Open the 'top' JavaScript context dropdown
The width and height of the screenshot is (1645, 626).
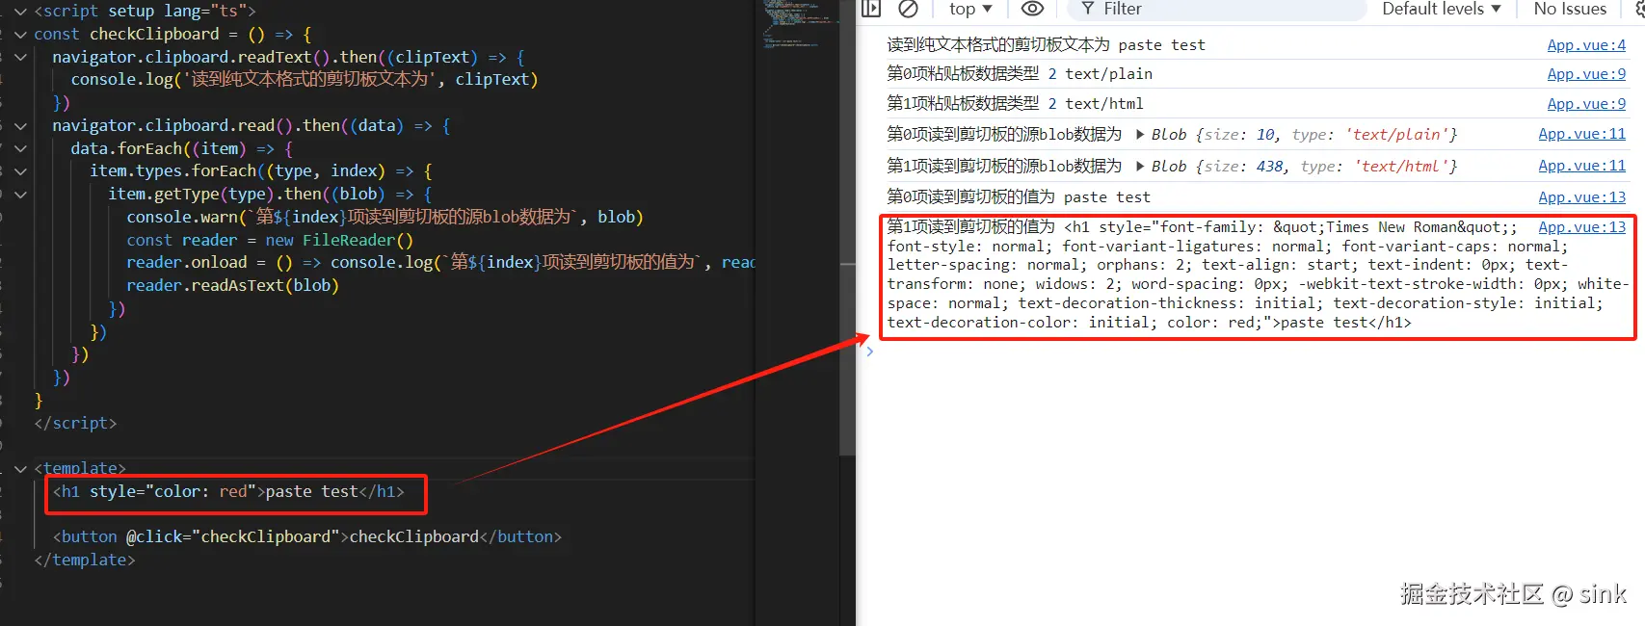(x=970, y=9)
